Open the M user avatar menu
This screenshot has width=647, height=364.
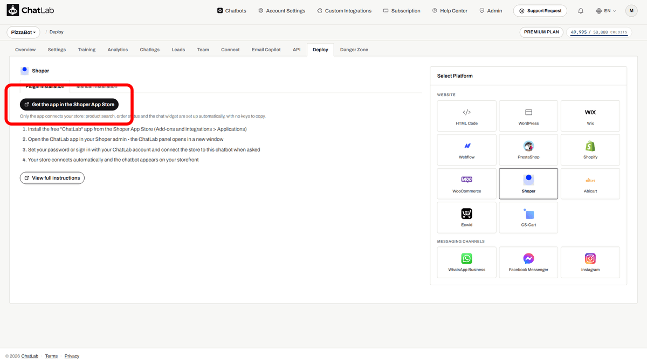coord(631,11)
